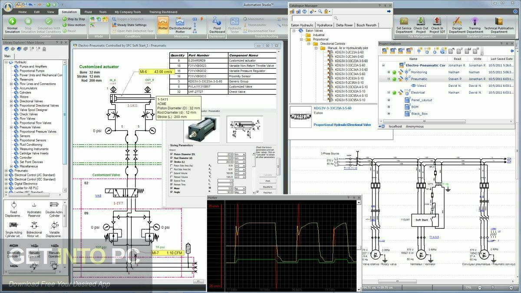This screenshot has height=293, width=521.
Task: Enable Retract Volume checkbox
Action: click(x=171, y=177)
